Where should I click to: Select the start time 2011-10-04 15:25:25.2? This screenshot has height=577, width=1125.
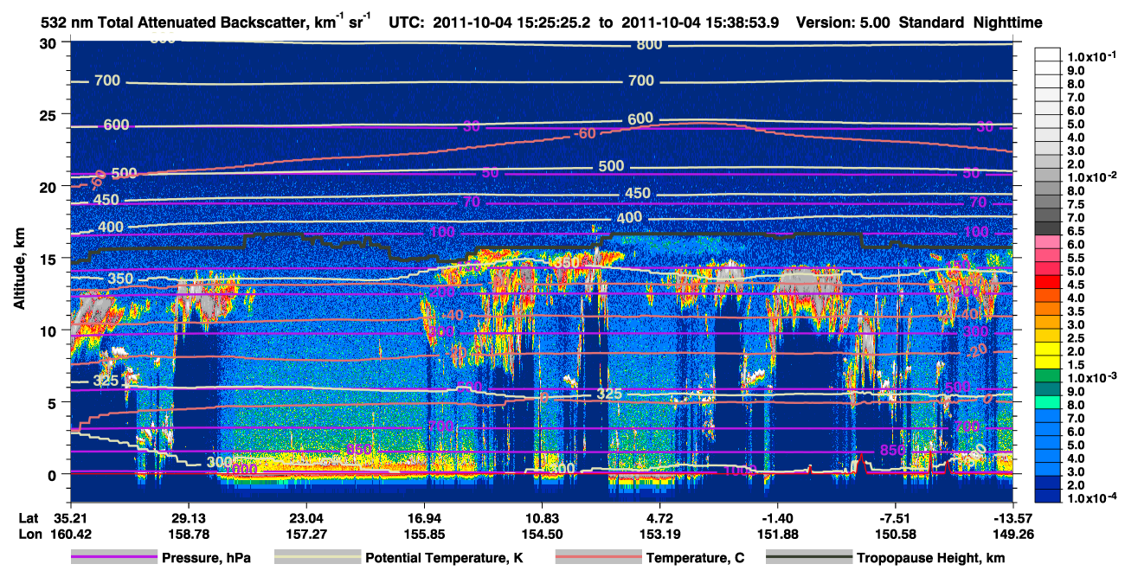(514, 23)
